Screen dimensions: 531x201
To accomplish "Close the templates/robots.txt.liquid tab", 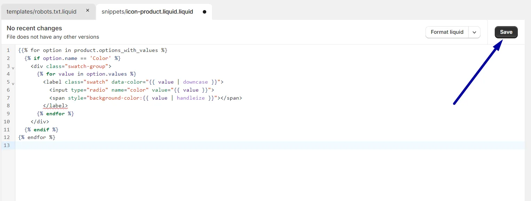I will coord(88,11).
